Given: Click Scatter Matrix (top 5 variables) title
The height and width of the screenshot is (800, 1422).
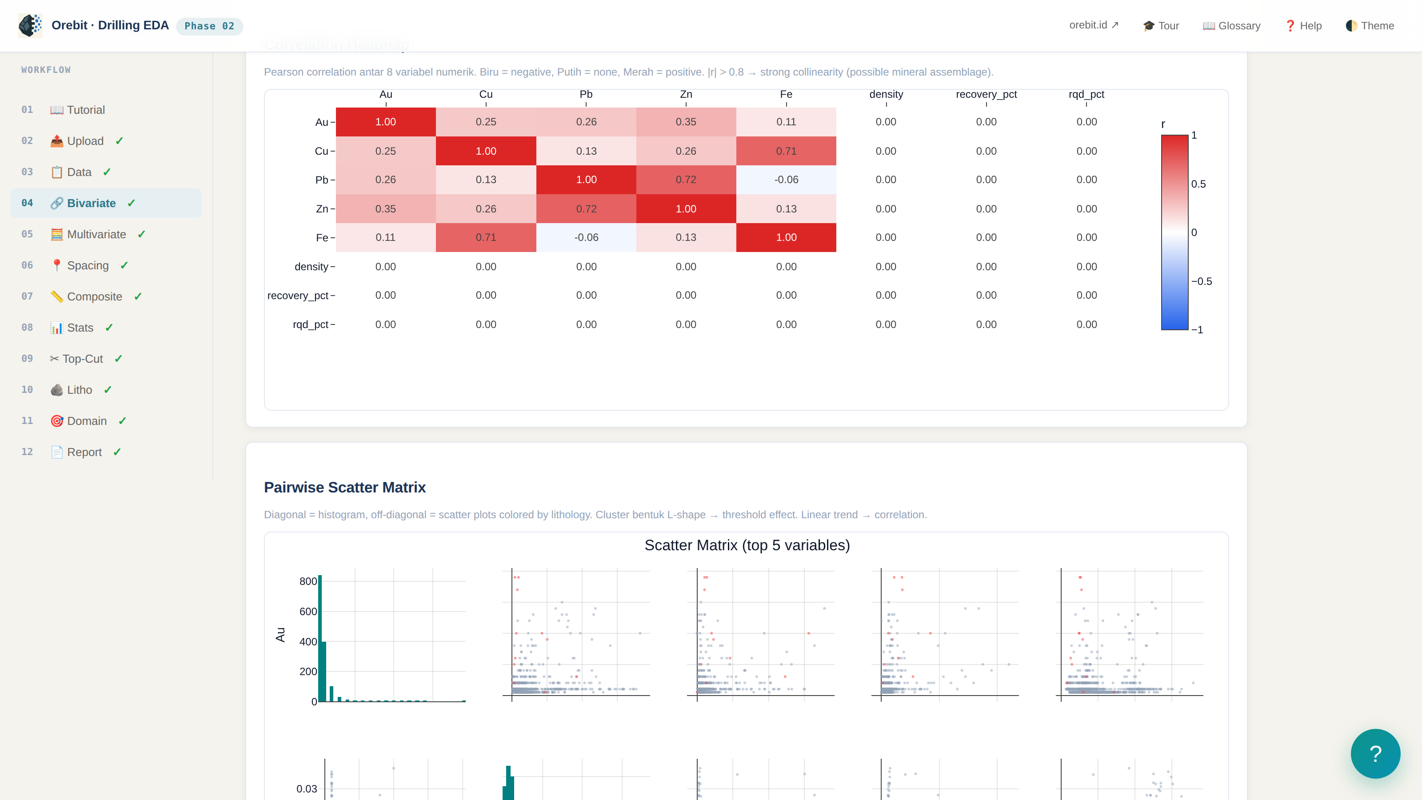Looking at the screenshot, I should pos(747,545).
